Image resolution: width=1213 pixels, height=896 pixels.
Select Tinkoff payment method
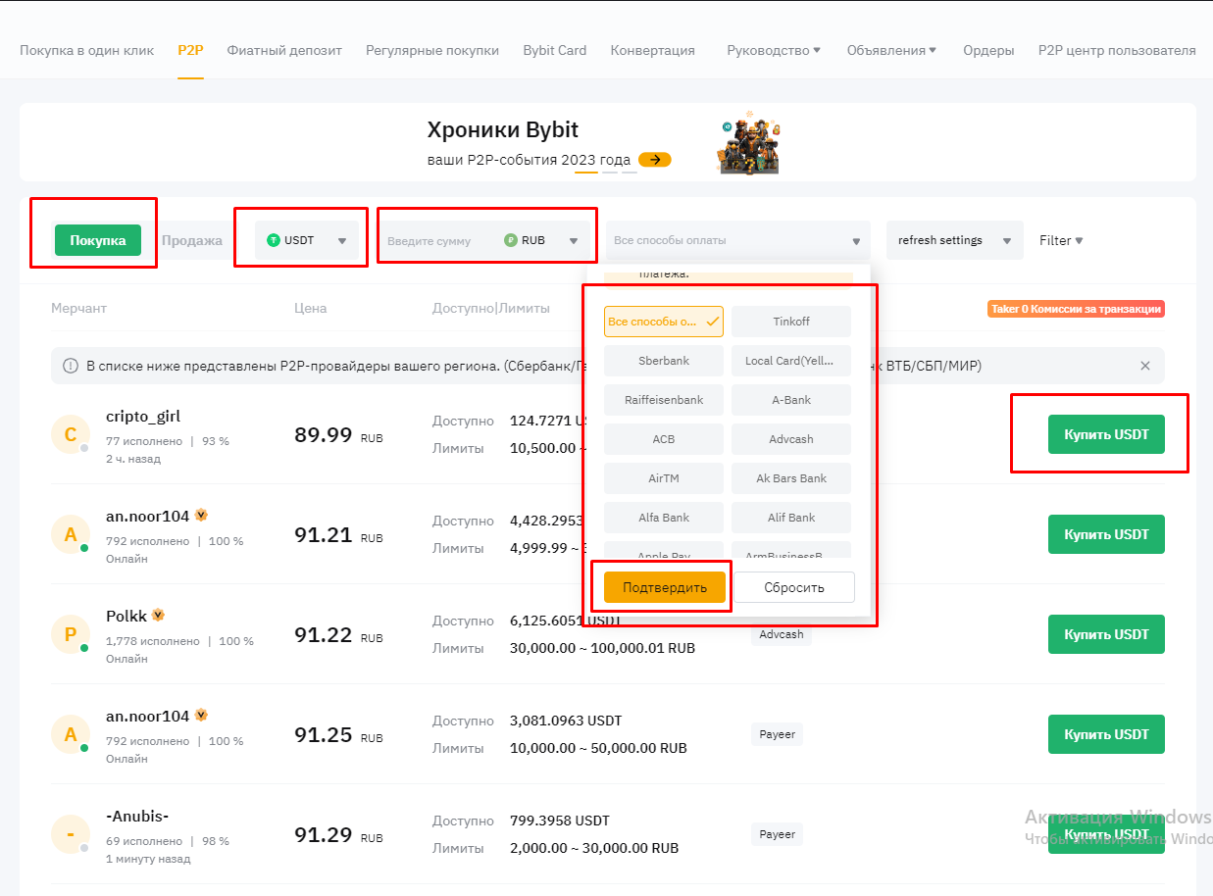[x=791, y=322]
